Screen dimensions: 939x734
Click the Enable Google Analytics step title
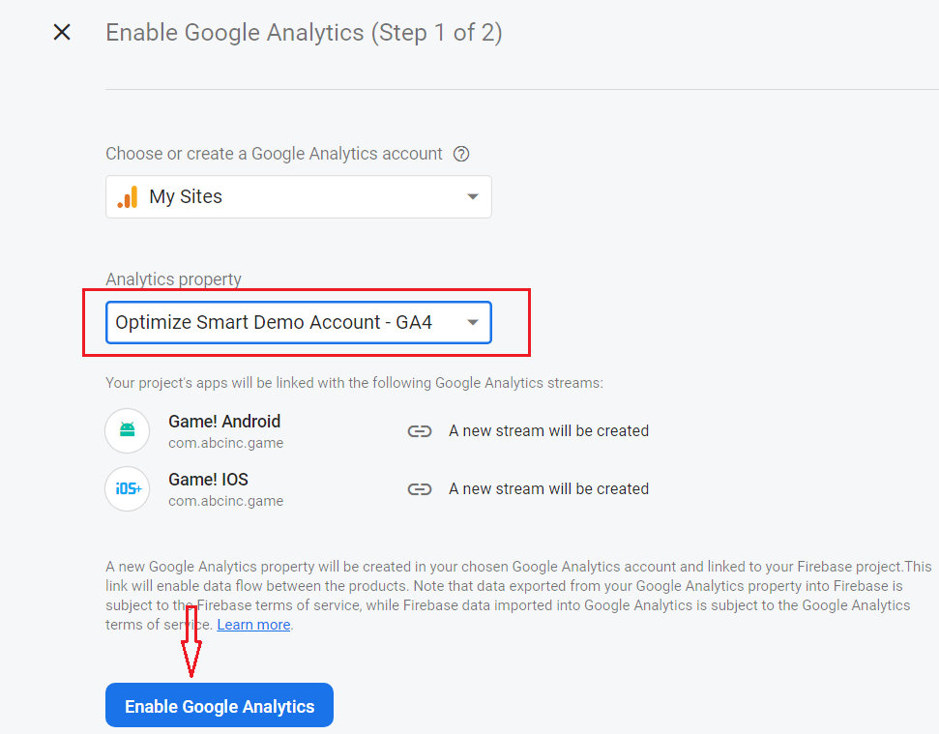(x=304, y=33)
